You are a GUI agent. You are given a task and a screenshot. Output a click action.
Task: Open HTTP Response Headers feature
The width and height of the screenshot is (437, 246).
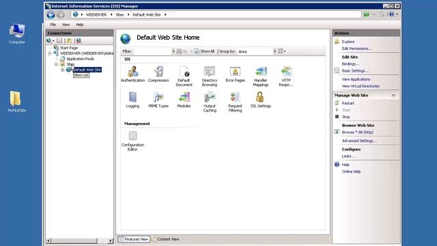[x=286, y=76]
